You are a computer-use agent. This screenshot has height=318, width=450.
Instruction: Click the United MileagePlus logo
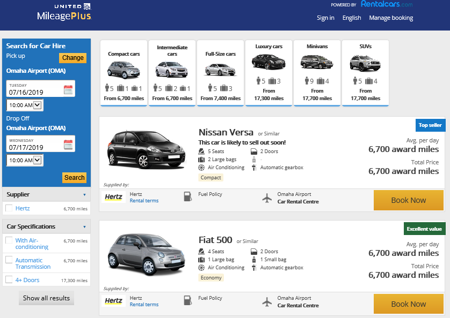point(64,12)
